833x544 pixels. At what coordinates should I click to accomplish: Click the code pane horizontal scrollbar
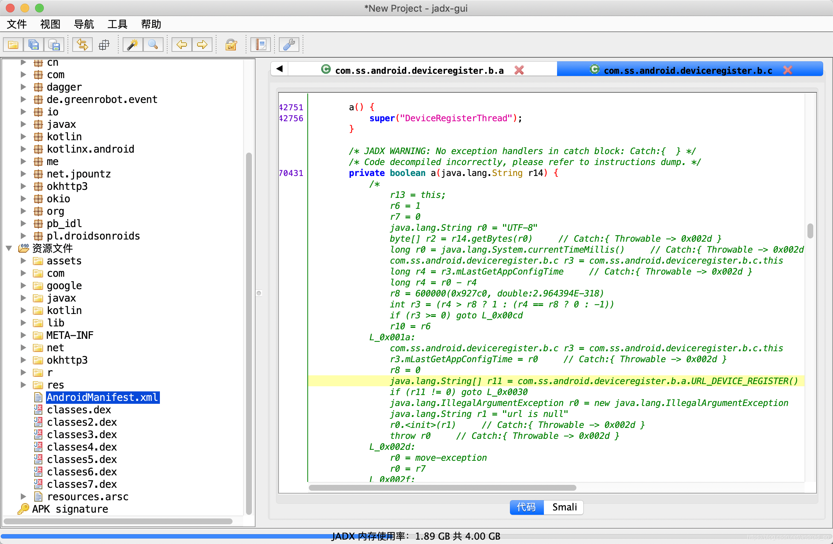pos(442,488)
